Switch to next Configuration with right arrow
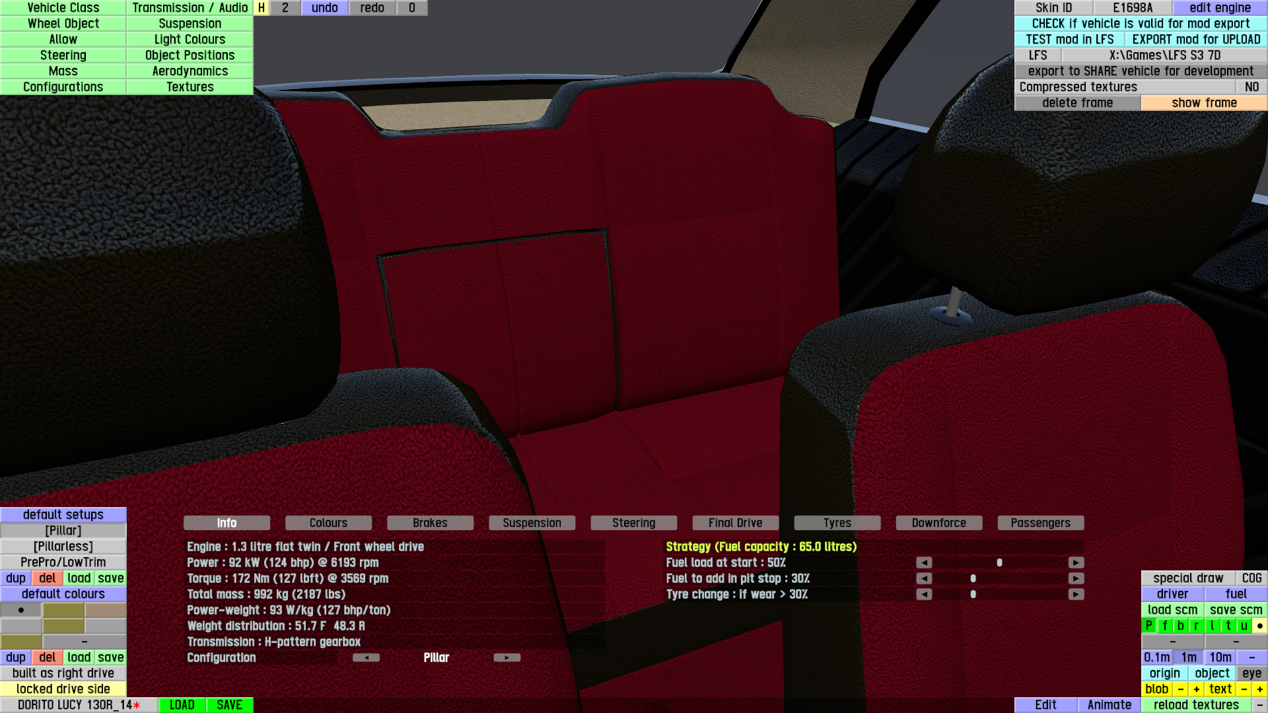 click(x=507, y=658)
